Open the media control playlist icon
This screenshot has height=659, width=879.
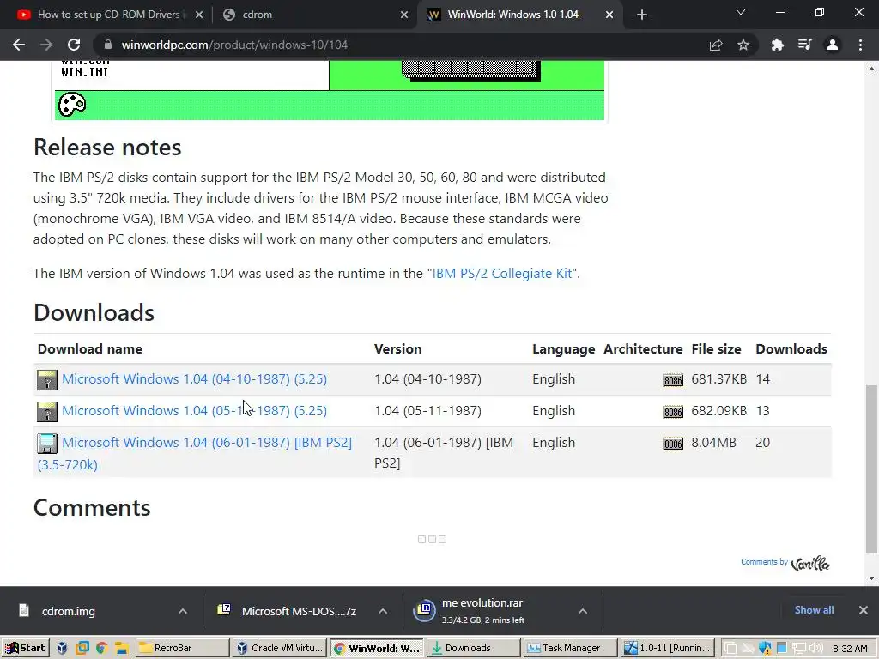pos(804,45)
